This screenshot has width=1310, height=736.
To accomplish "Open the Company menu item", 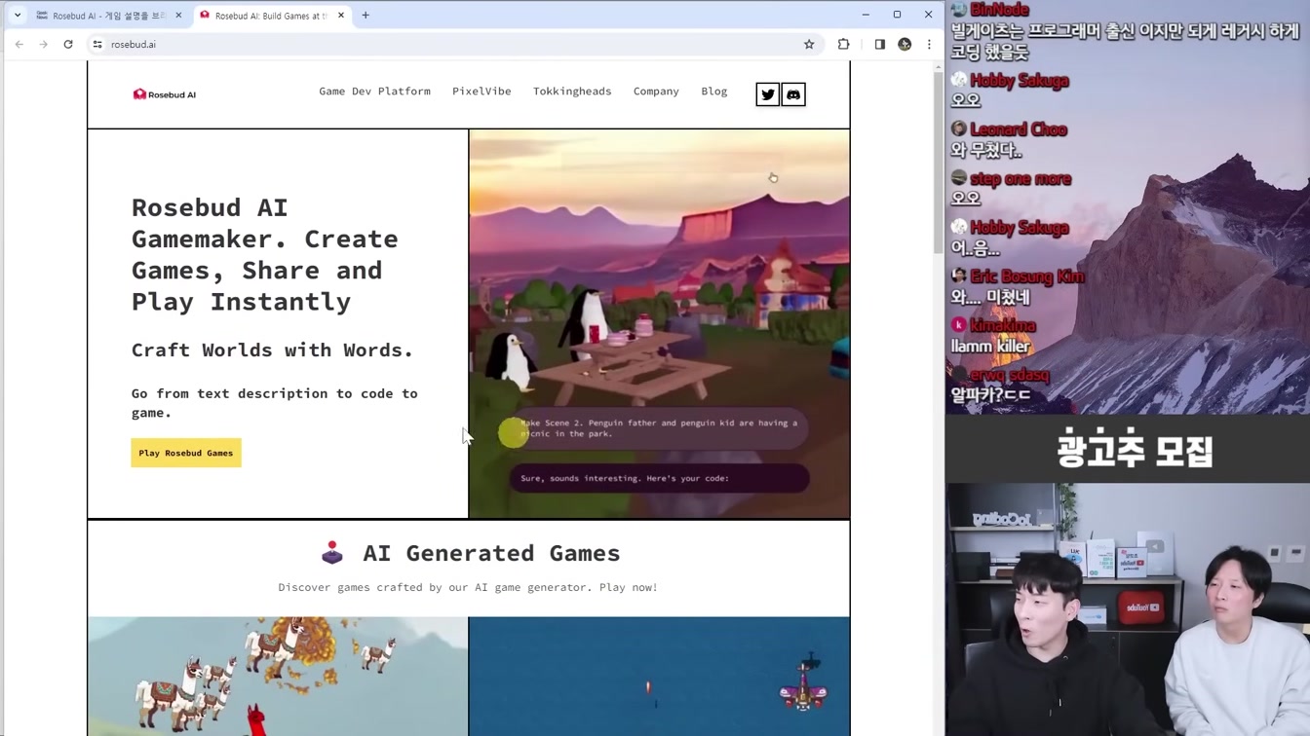I will pos(656,92).
